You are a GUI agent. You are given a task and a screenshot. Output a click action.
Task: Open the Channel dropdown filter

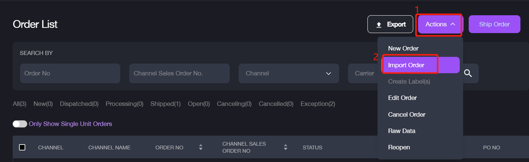click(x=289, y=74)
